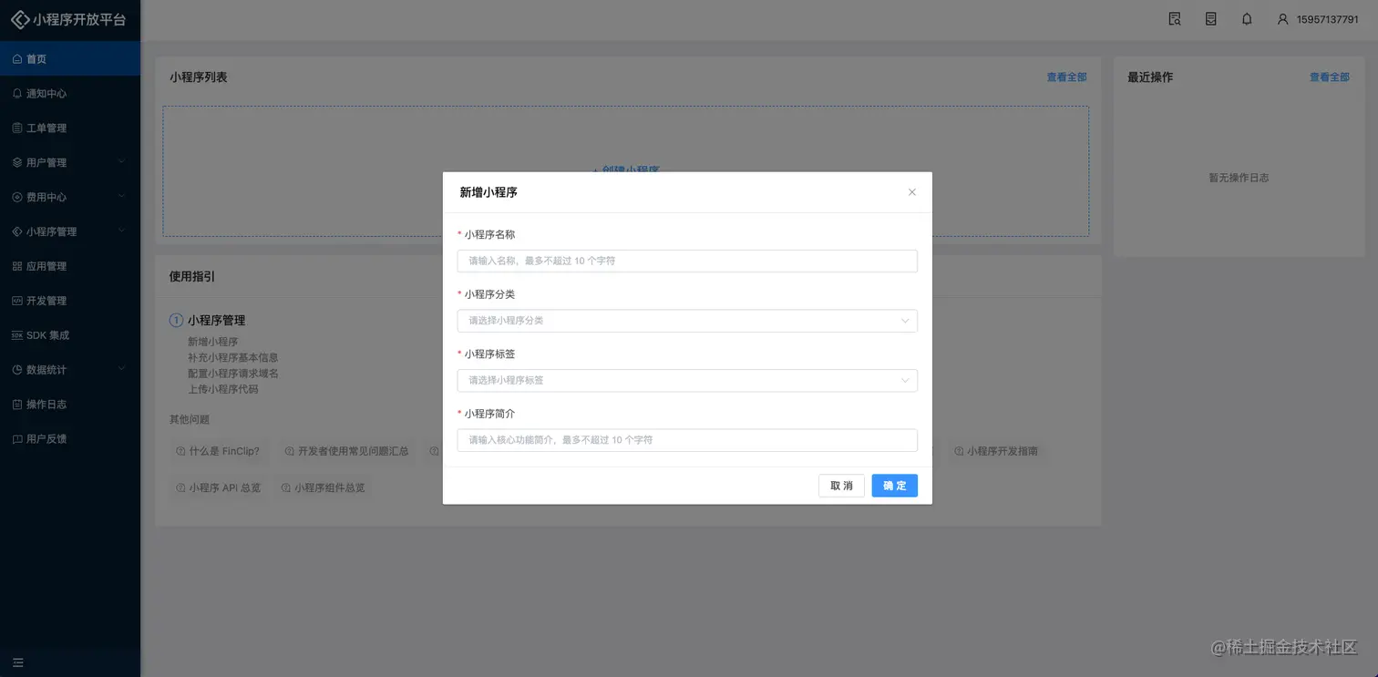Viewport: 1378px width, 677px height.
Task: Click the 开发管理 code icon in sidebar
Action: (x=17, y=301)
